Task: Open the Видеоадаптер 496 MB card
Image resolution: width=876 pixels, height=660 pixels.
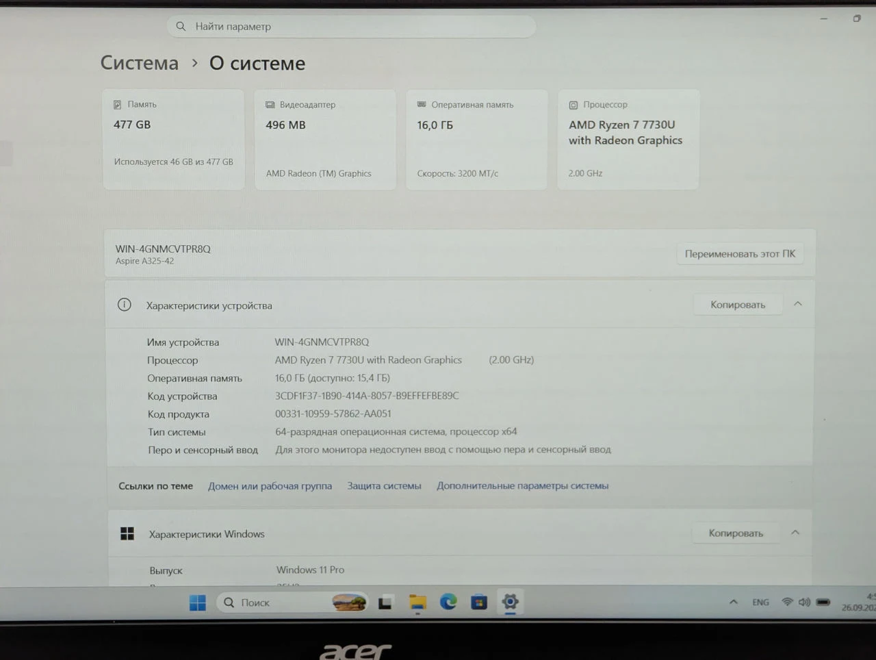Action: (x=325, y=140)
